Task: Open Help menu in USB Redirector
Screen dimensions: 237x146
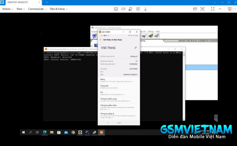Action: pos(158,31)
